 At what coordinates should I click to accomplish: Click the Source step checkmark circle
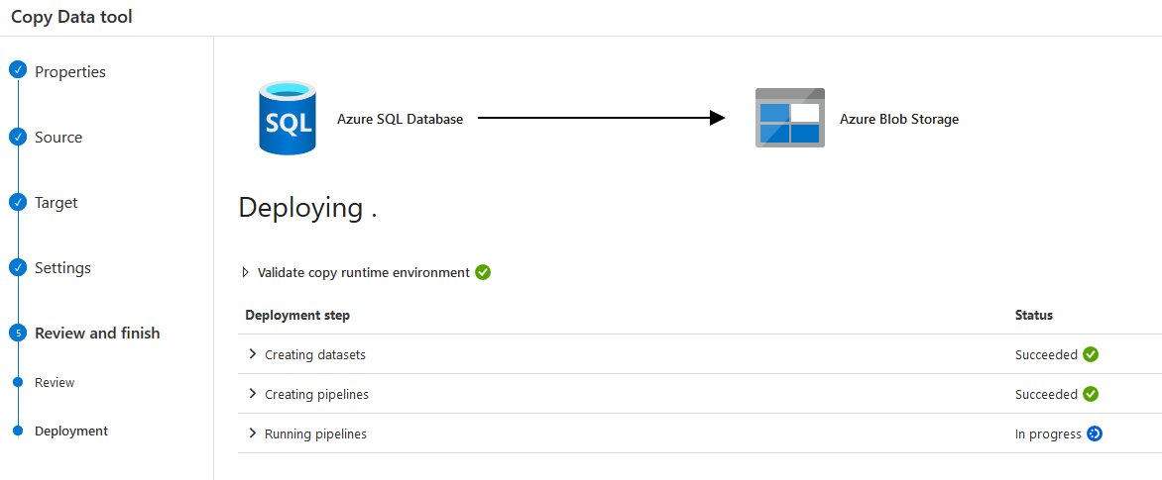pos(17,137)
